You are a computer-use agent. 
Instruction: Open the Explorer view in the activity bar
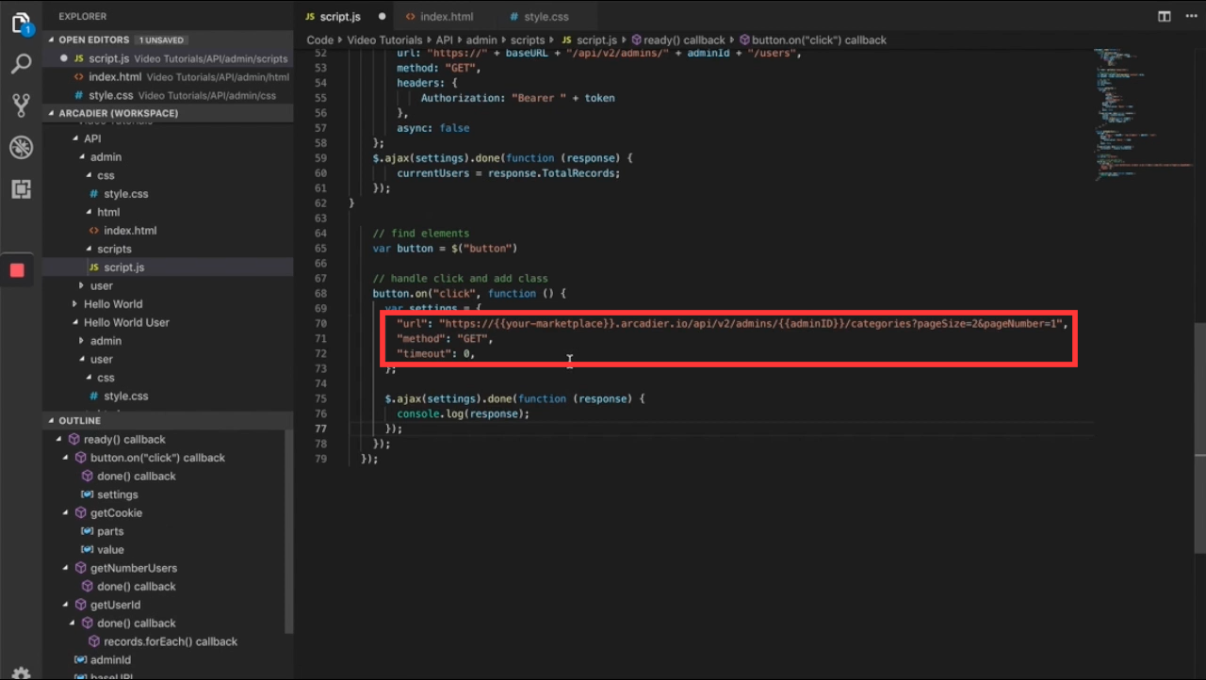point(21,23)
